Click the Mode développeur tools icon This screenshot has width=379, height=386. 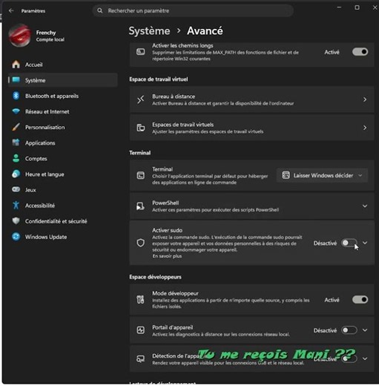pyautogui.click(x=141, y=300)
